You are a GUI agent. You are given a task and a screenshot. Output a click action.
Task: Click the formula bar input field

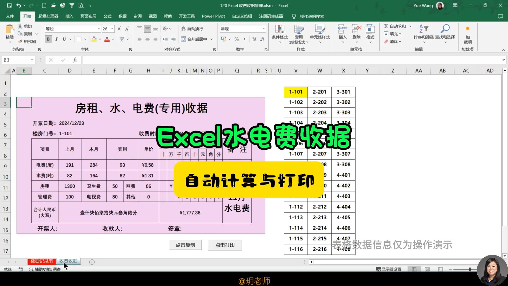coord(292,60)
